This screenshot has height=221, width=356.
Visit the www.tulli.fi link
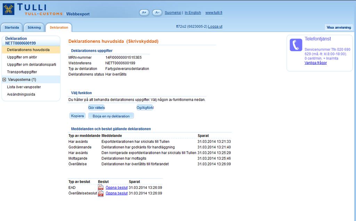pos(214,13)
